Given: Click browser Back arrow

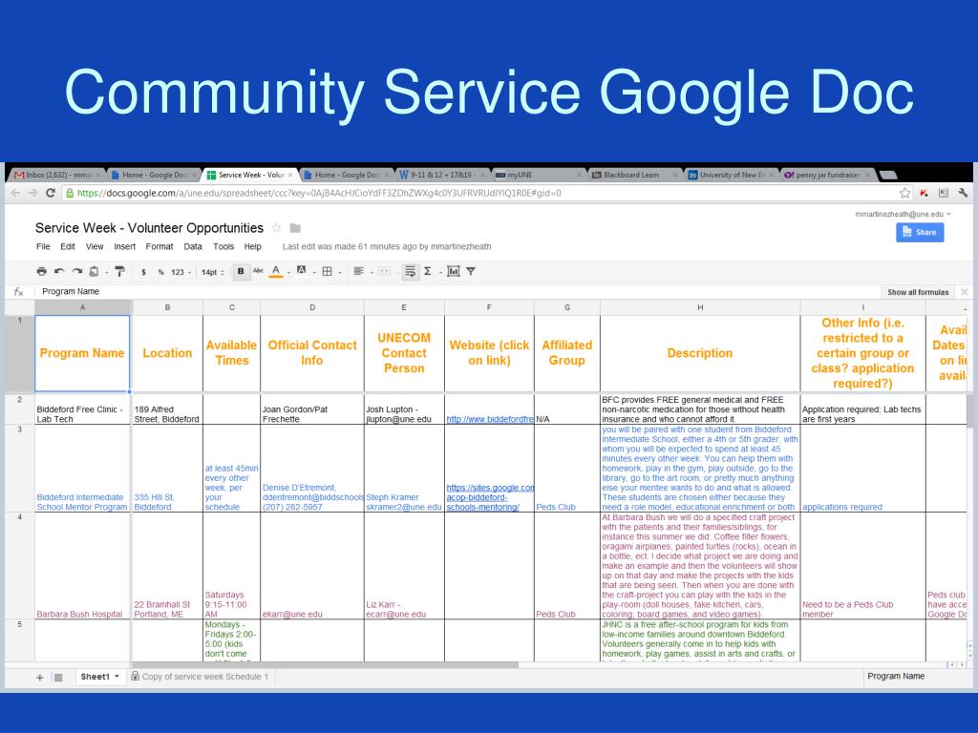Looking at the screenshot, I should 15,193.
